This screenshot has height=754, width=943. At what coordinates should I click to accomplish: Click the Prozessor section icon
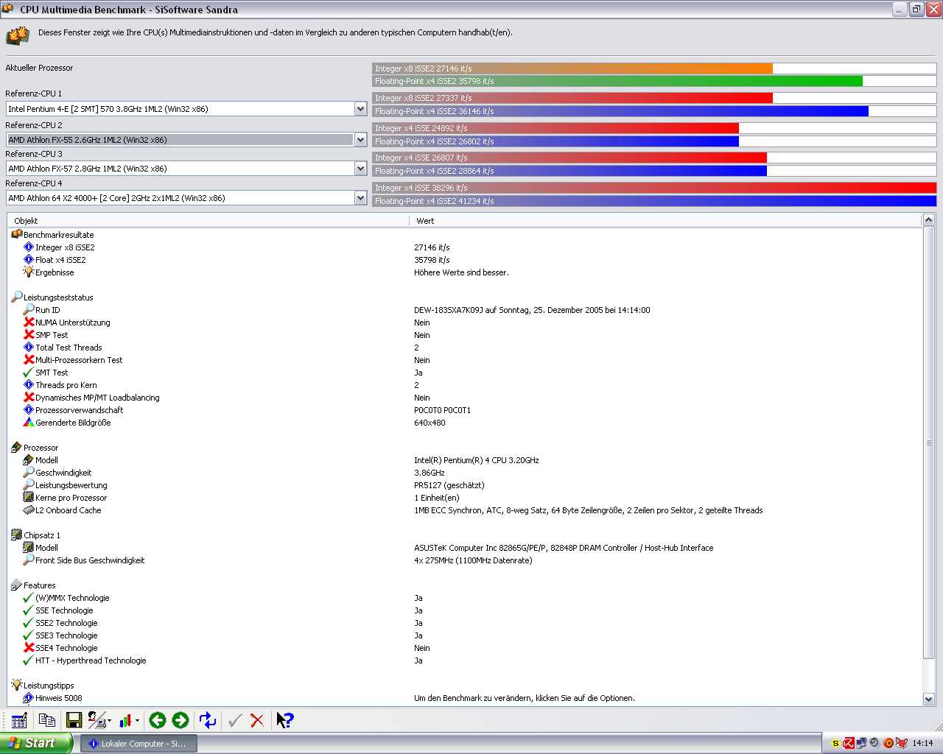17,448
